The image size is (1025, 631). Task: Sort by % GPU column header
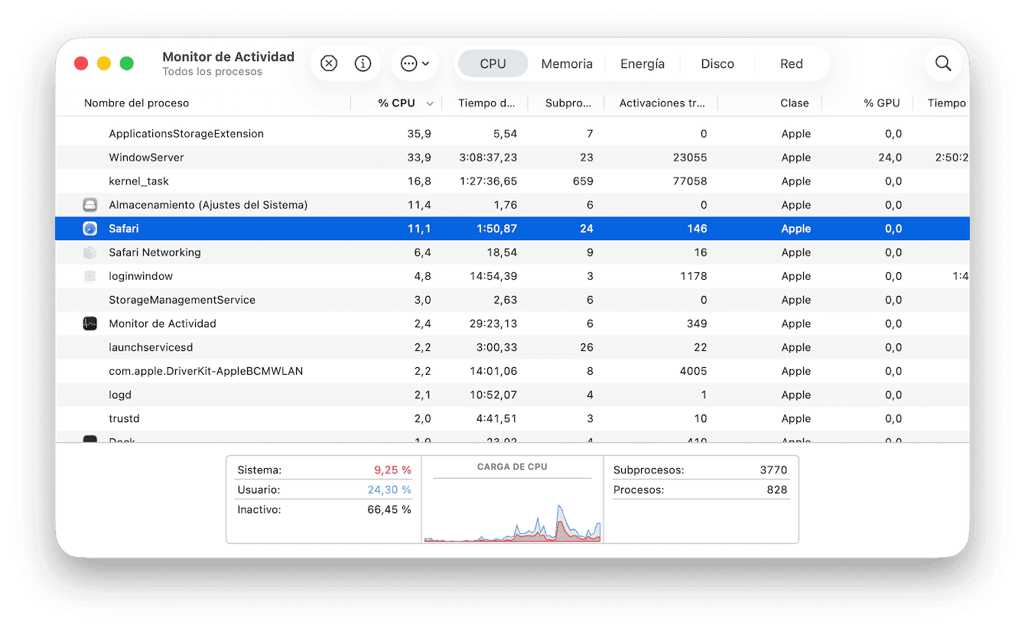coord(882,102)
